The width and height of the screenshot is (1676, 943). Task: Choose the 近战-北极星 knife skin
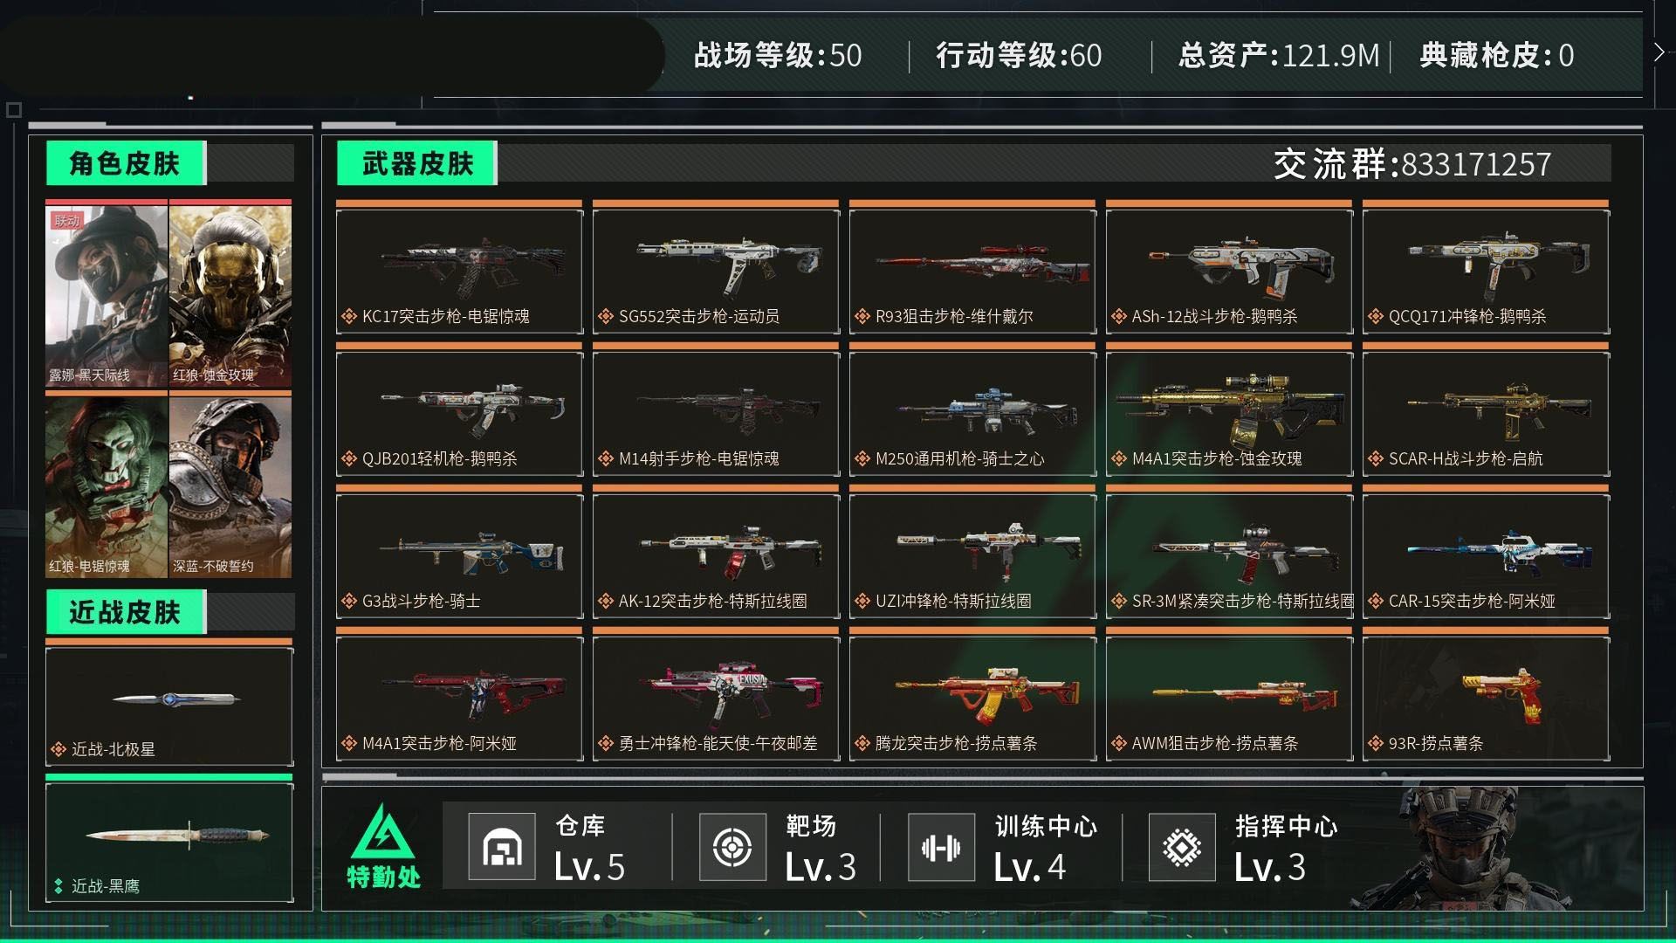(x=169, y=704)
